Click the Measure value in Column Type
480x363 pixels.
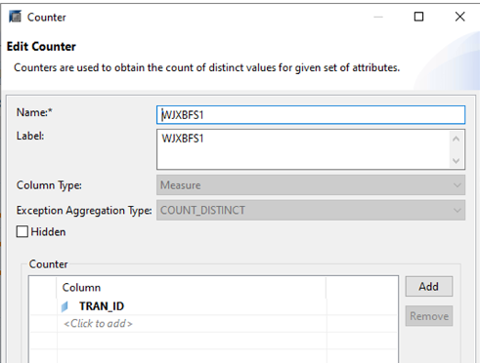181,185
